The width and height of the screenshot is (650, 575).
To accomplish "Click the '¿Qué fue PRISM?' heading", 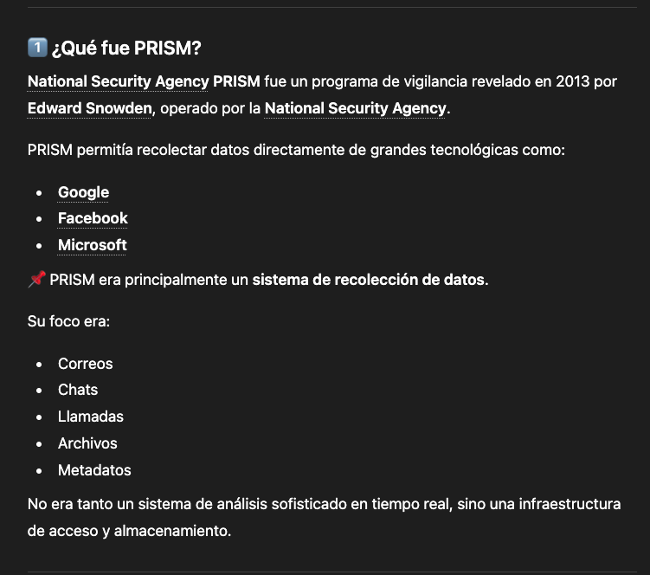I will pyautogui.click(x=126, y=48).
